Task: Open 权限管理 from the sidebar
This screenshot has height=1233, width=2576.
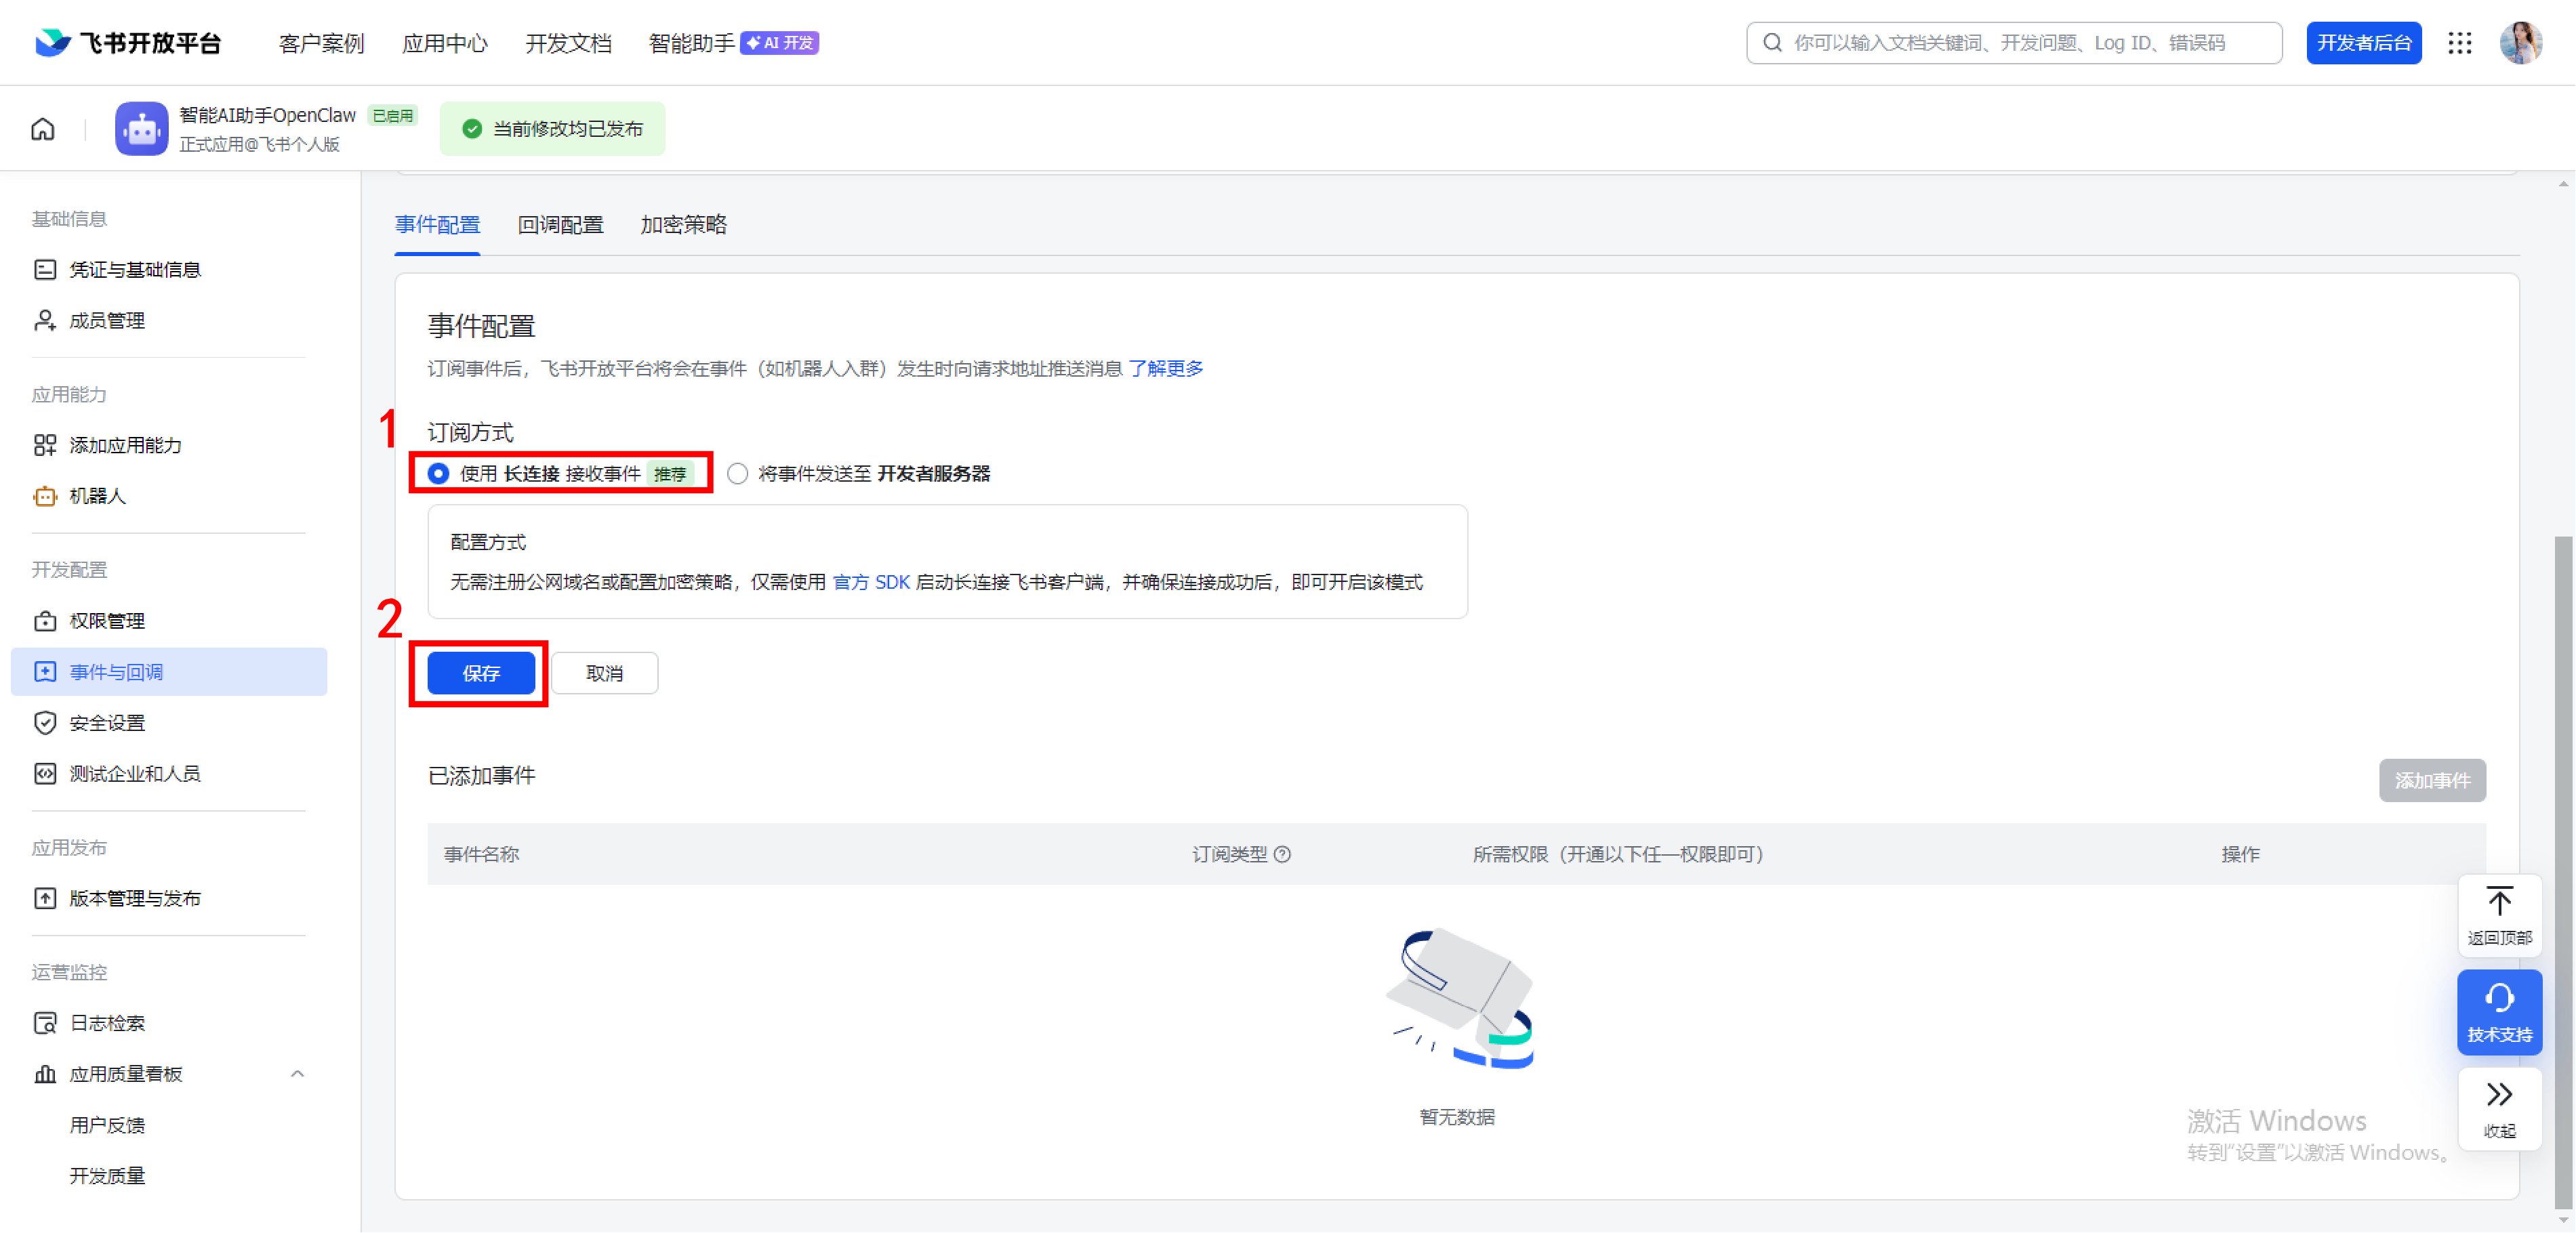Action: coord(105,620)
